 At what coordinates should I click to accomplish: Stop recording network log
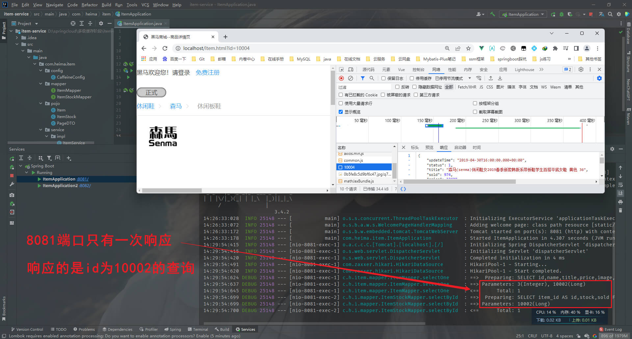tap(341, 78)
